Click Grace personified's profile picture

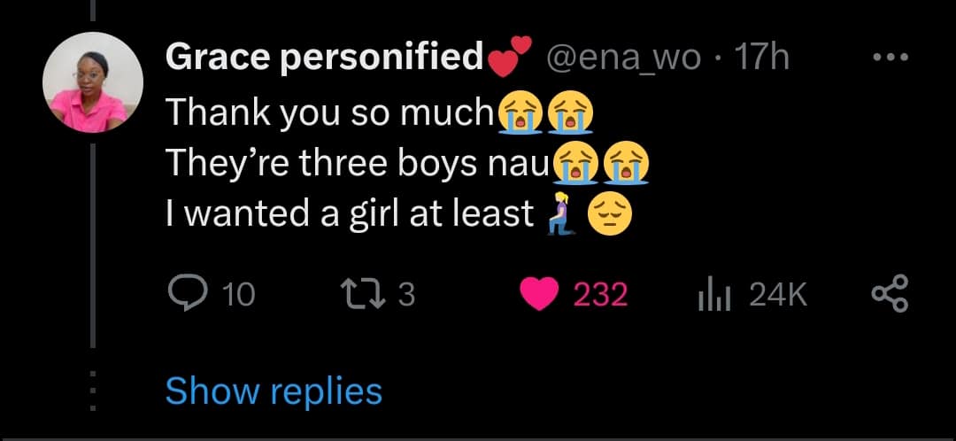[x=93, y=82]
